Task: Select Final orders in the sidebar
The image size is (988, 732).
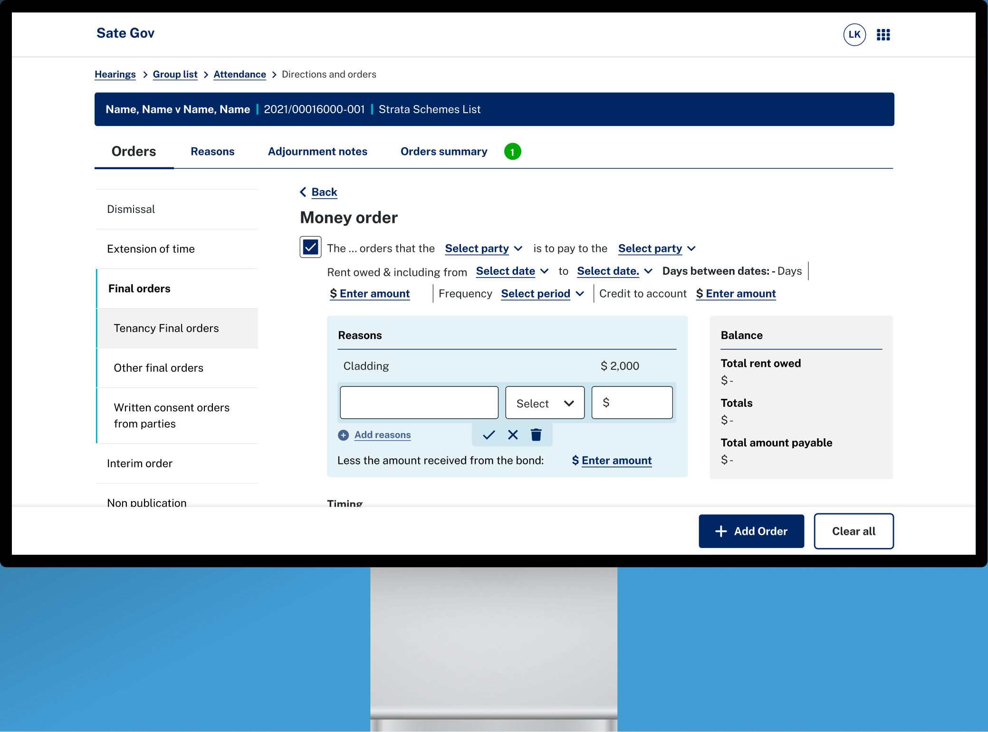Action: click(177, 289)
